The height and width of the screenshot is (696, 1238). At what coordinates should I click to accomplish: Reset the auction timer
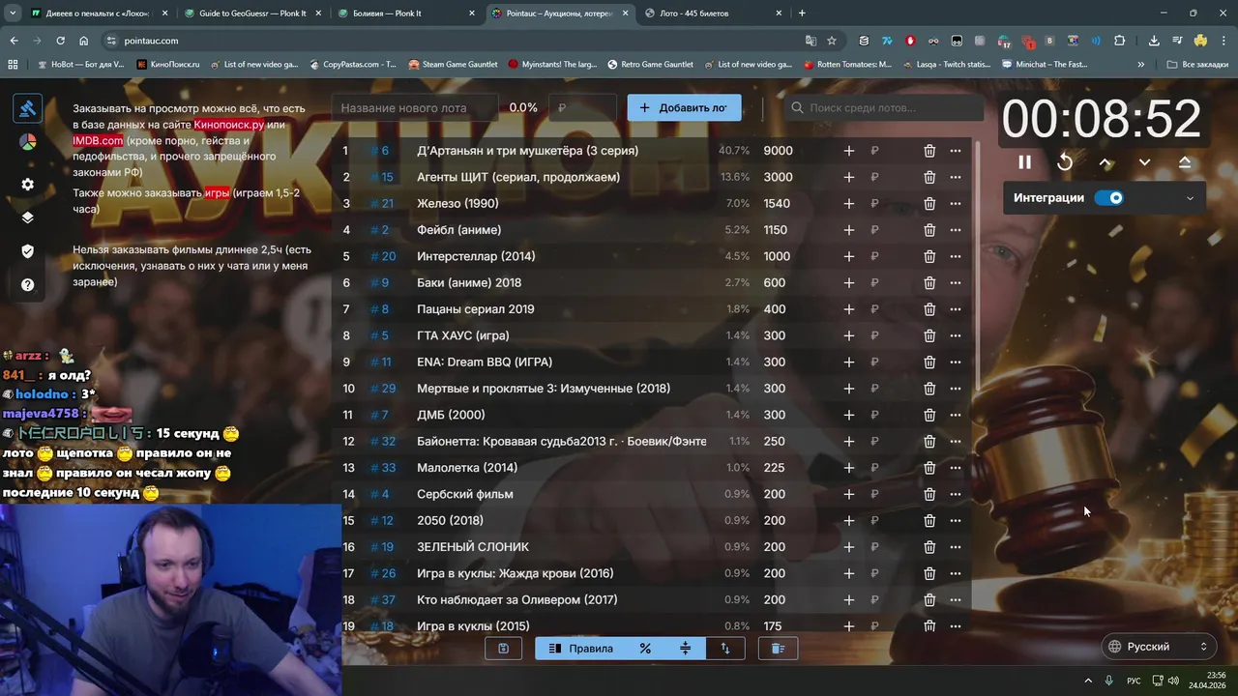[x=1065, y=162]
